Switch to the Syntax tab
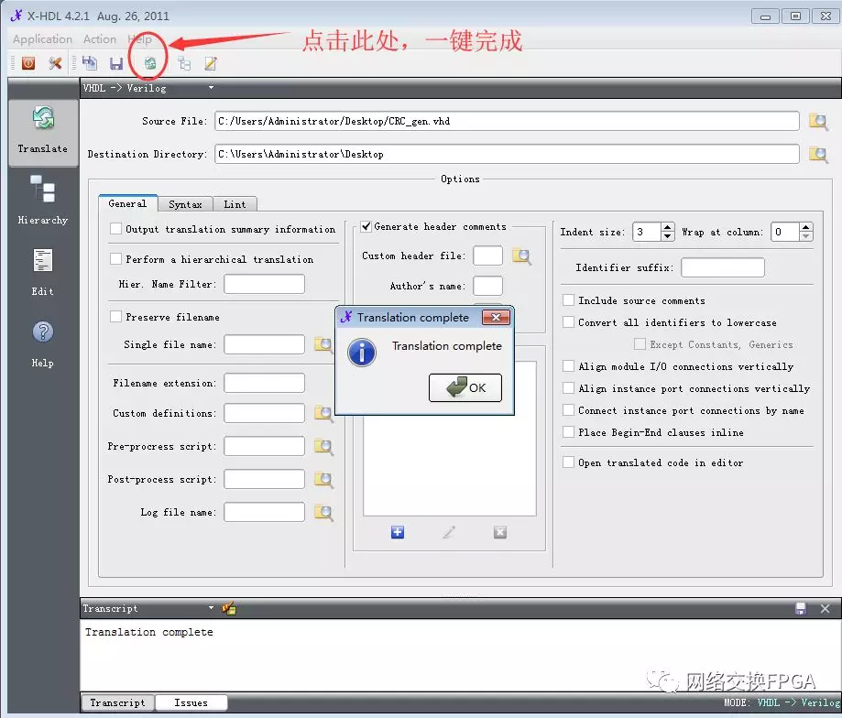The width and height of the screenshot is (842, 718). pos(185,204)
